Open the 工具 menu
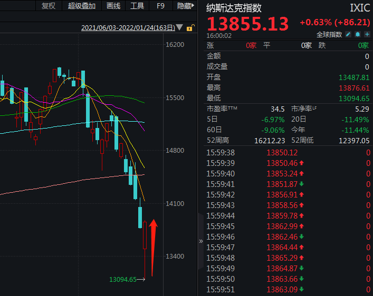This screenshot has width=373, height=296. coord(137,6)
